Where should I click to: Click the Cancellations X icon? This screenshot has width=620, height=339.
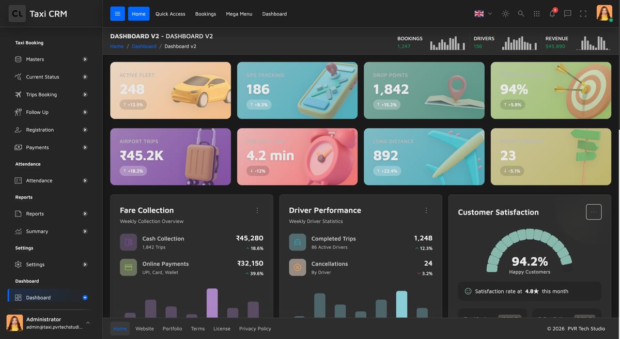(x=298, y=267)
